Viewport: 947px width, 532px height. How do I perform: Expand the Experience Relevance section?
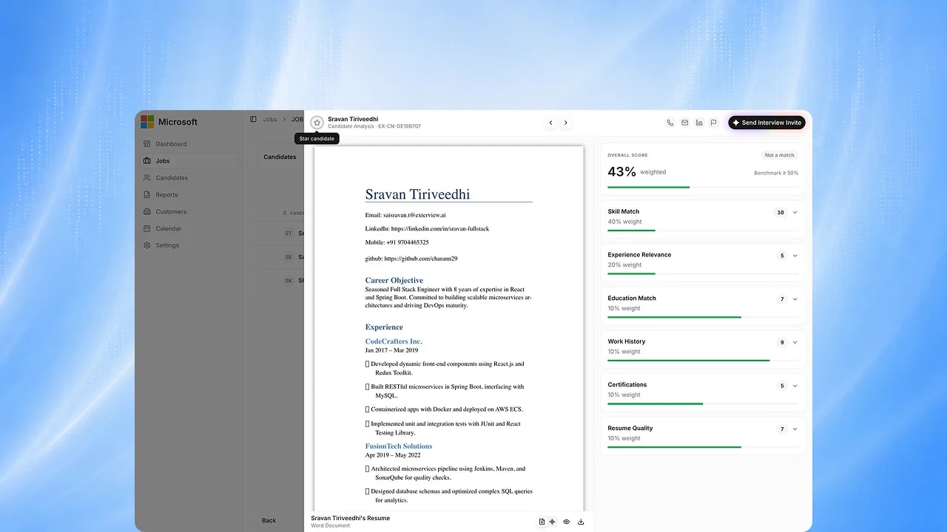(x=795, y=256)
